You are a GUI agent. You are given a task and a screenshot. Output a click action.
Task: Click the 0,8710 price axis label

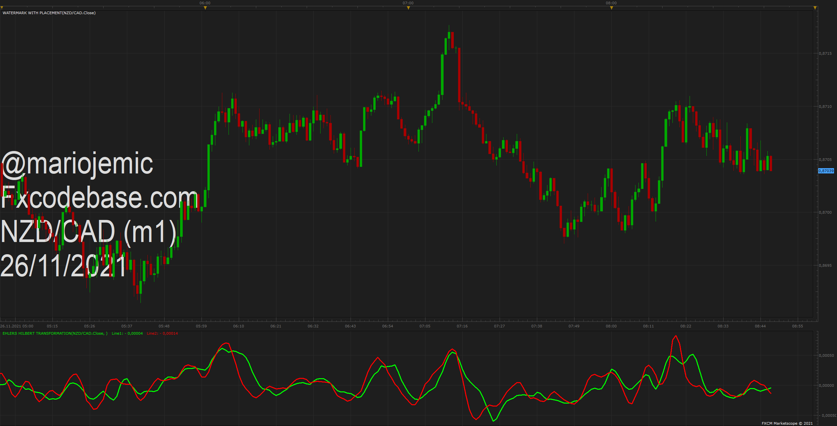825,106
